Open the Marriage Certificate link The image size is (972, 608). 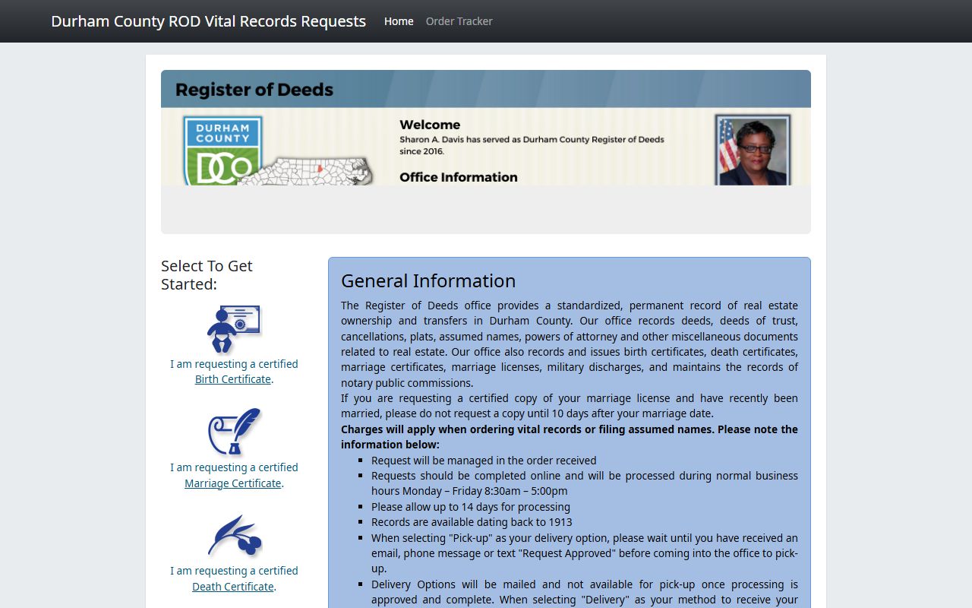[x=233, y=483]
